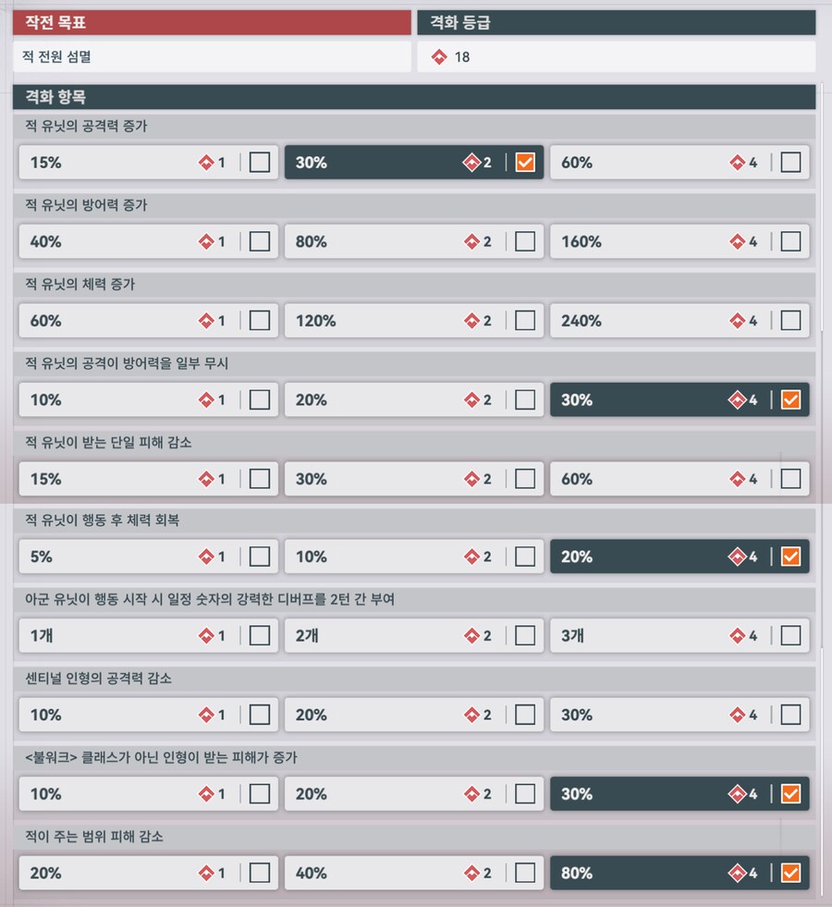832x907 pixels.
Task: Uncheck the 20% 체력 회복 option
Action: pyautogui.click(x=791, y=557)
